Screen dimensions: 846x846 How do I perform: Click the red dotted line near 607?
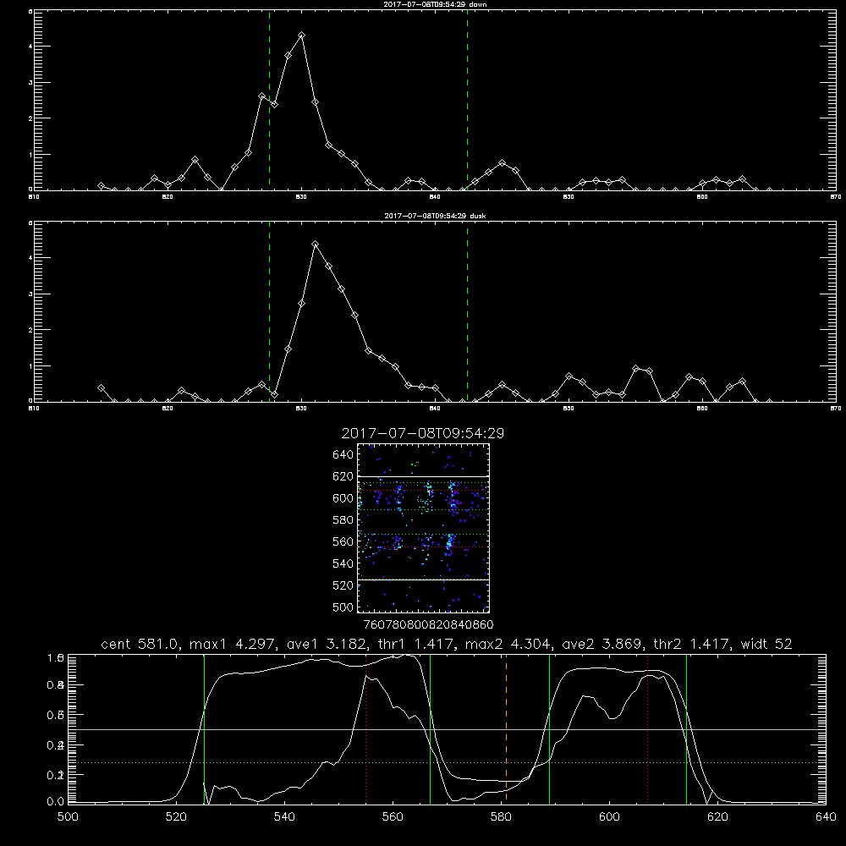(647, 728)
